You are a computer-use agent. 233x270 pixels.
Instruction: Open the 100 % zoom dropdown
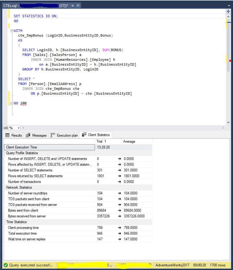(x=19, y=128)
